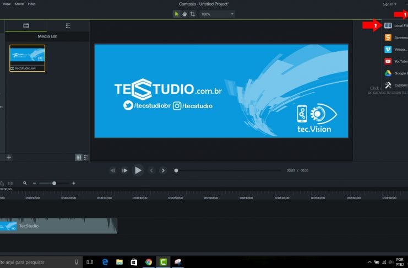Select the TecStudio clip on timeline
The image size is (408, 268).
tap(58, 226)
